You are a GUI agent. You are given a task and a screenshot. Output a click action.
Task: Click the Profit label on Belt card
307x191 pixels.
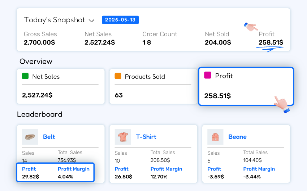click(x=29, y=169)
